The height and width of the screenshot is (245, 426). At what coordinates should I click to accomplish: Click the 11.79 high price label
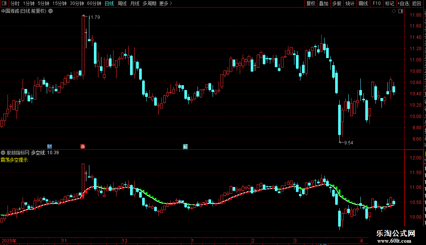point(94,17)
